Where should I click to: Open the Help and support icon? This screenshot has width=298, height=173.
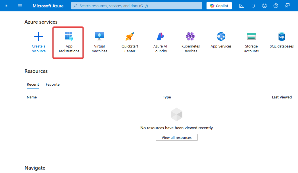tap(276, 6)
